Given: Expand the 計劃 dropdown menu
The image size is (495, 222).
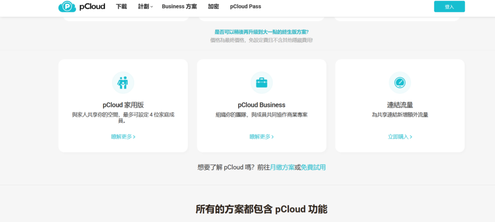Looking at the screenshot, I should click(145, 6).
